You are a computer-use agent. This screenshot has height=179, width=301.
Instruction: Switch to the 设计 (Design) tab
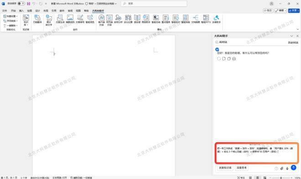37,11
